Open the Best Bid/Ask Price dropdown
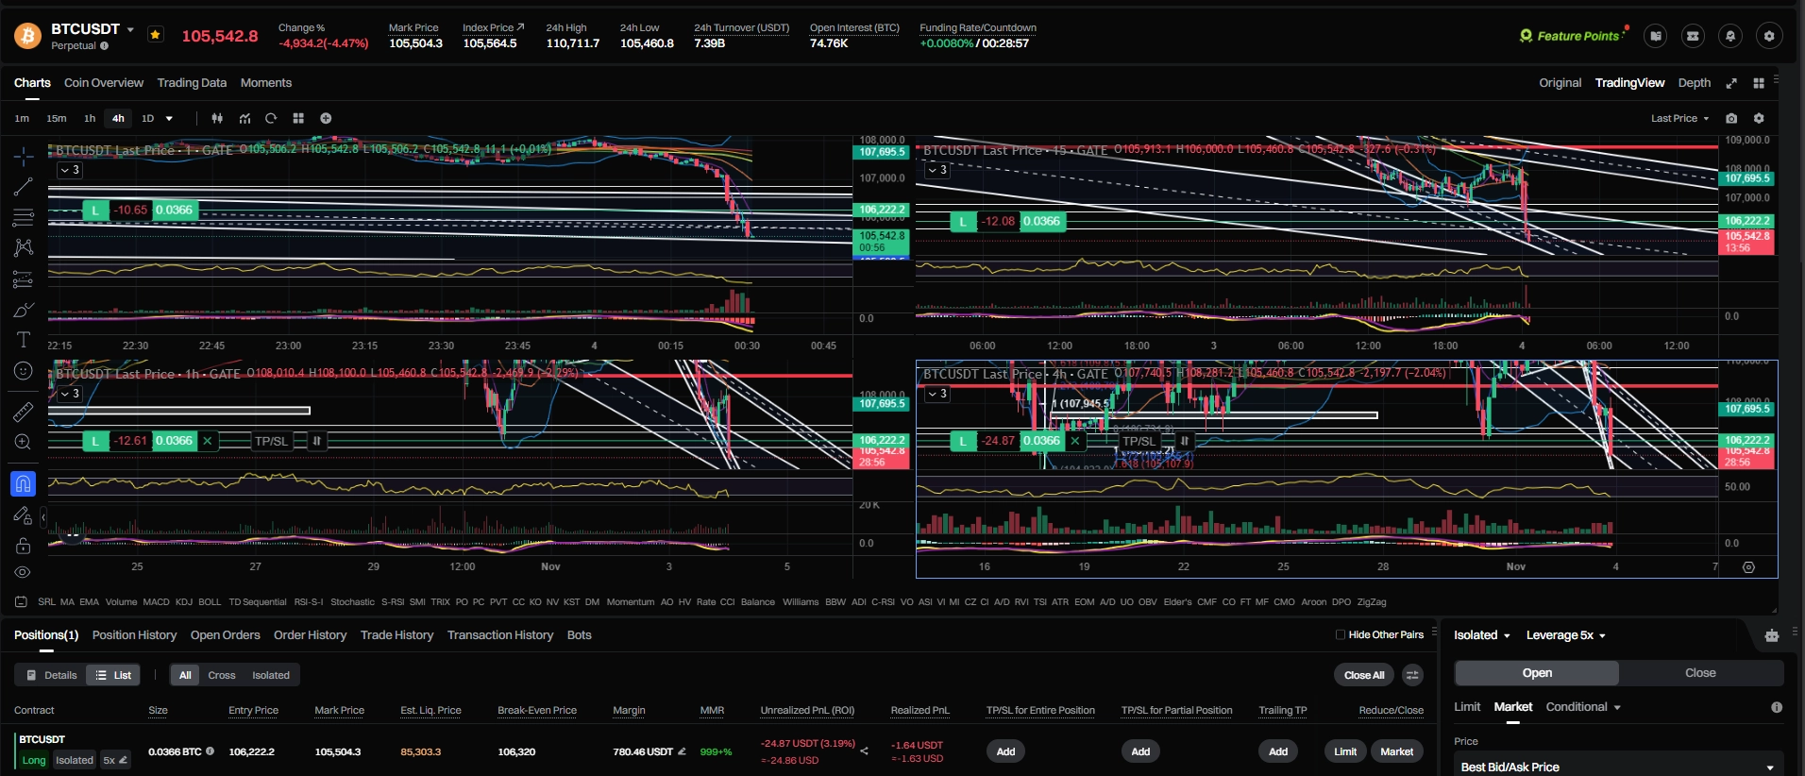Screen dimensions: 1805x776 [x=1617, y=767]
